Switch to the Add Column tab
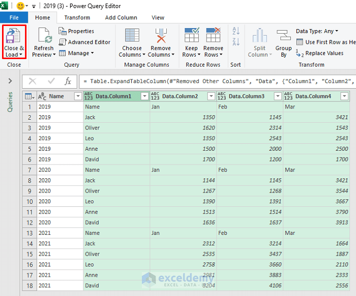This screenshot has height=296, width=356. tap(121, 17)
